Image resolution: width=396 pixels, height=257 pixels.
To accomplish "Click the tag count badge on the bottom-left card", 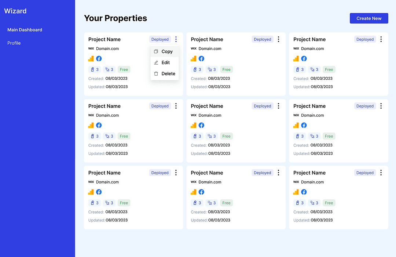I will 95,203.
